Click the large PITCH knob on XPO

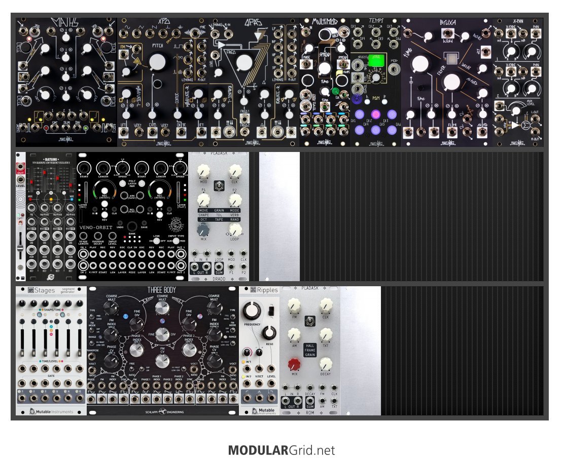[157, 62]
